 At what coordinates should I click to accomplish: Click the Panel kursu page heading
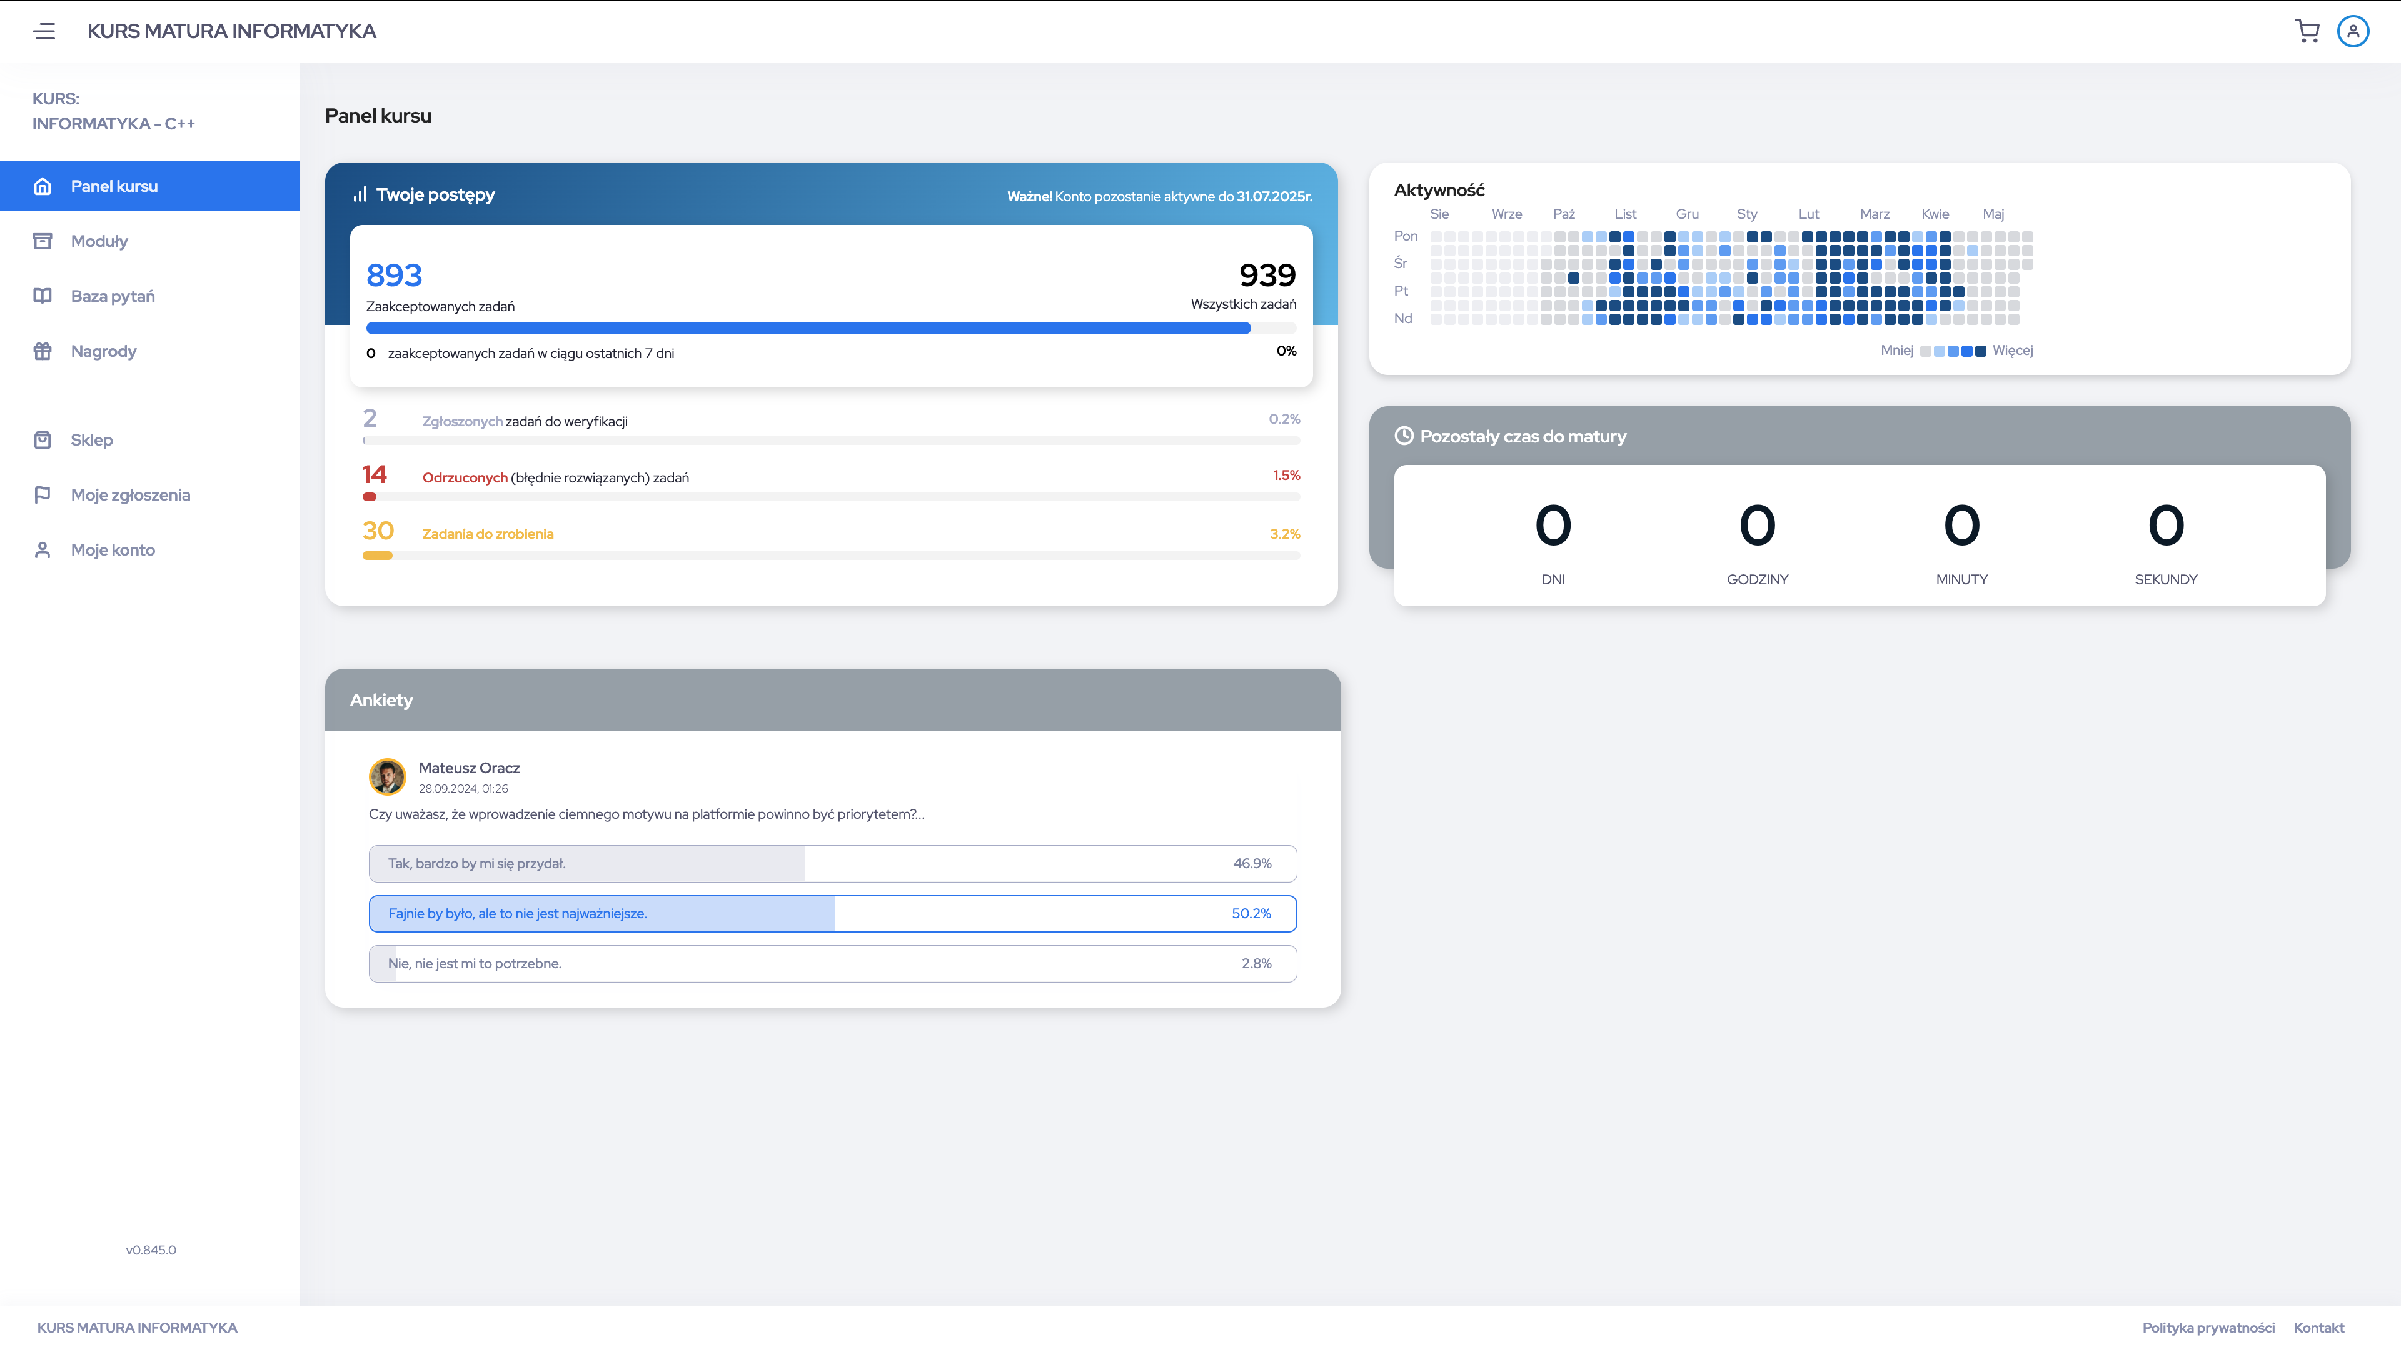(x=378, y=116)
